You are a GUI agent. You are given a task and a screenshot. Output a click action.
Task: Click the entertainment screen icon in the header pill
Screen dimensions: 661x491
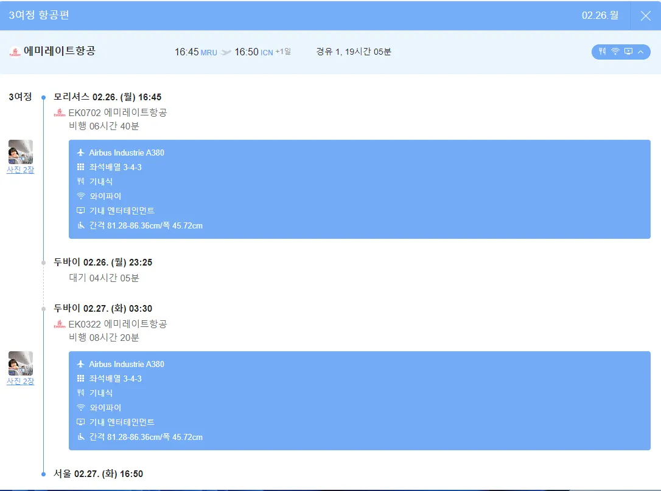(x=629, y=51)
